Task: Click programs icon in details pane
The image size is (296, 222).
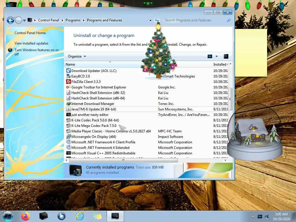Action: click(x=75, y=170)
